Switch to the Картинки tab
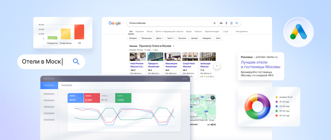Image resolution: width=331 pixels, height=140 pixels. point(140,31)
